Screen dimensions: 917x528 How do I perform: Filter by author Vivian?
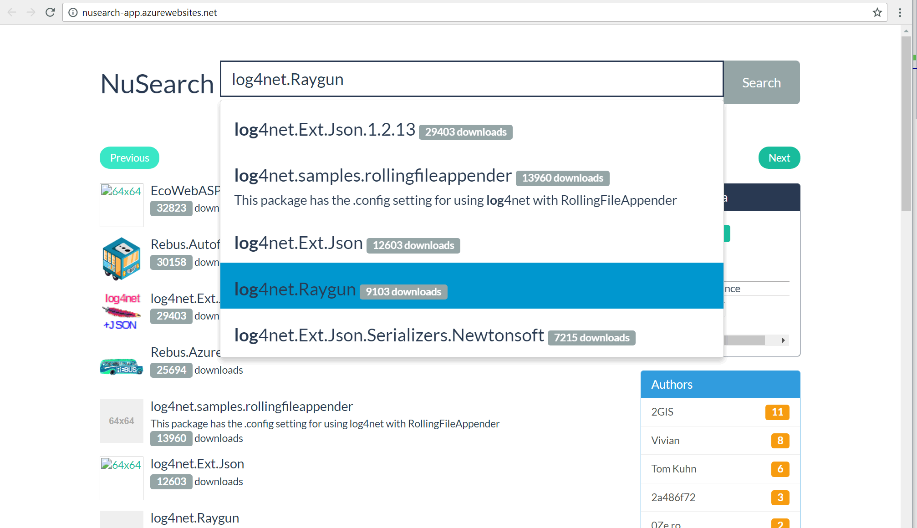click(x=720, y=441)
